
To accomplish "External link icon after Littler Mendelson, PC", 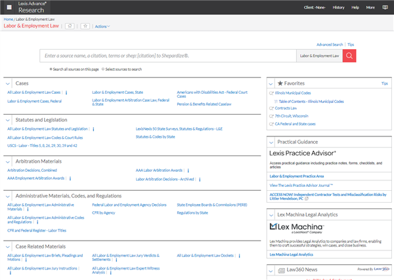I will coord(307,199).
